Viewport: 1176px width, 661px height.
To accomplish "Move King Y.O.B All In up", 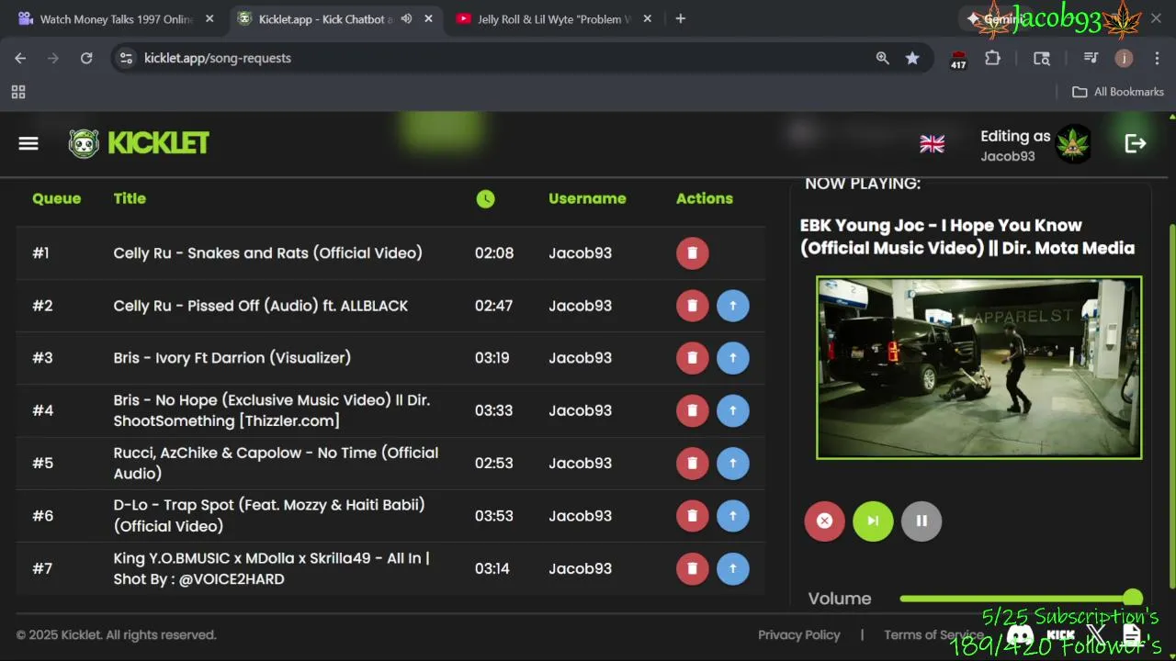I will click(x=732, y=568).
